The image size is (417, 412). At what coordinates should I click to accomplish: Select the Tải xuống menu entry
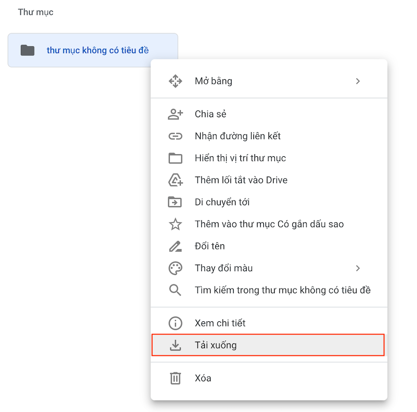[x=216, y=345]
